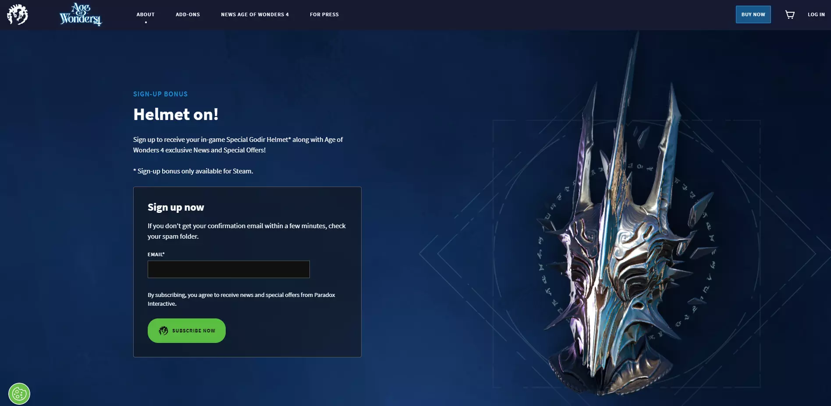The height and width of the screenshot is (406, 831).
Task: Go to the Add-ons page
Action: click(188, 14)
